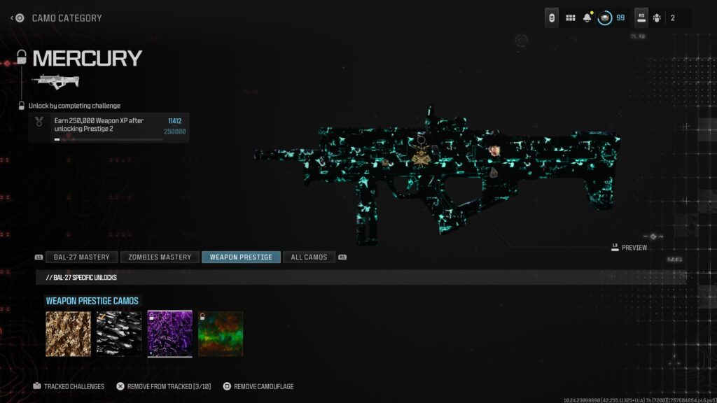Image resolution: width=717 pixels, height=403 pixels.
Task: Select the WEAPON PRESTIGE tab
Action: click(x=241, y=257)
